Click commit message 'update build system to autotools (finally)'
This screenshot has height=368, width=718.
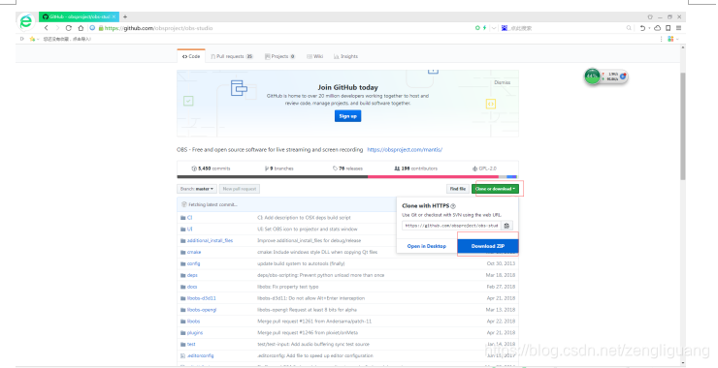point(301,263)
